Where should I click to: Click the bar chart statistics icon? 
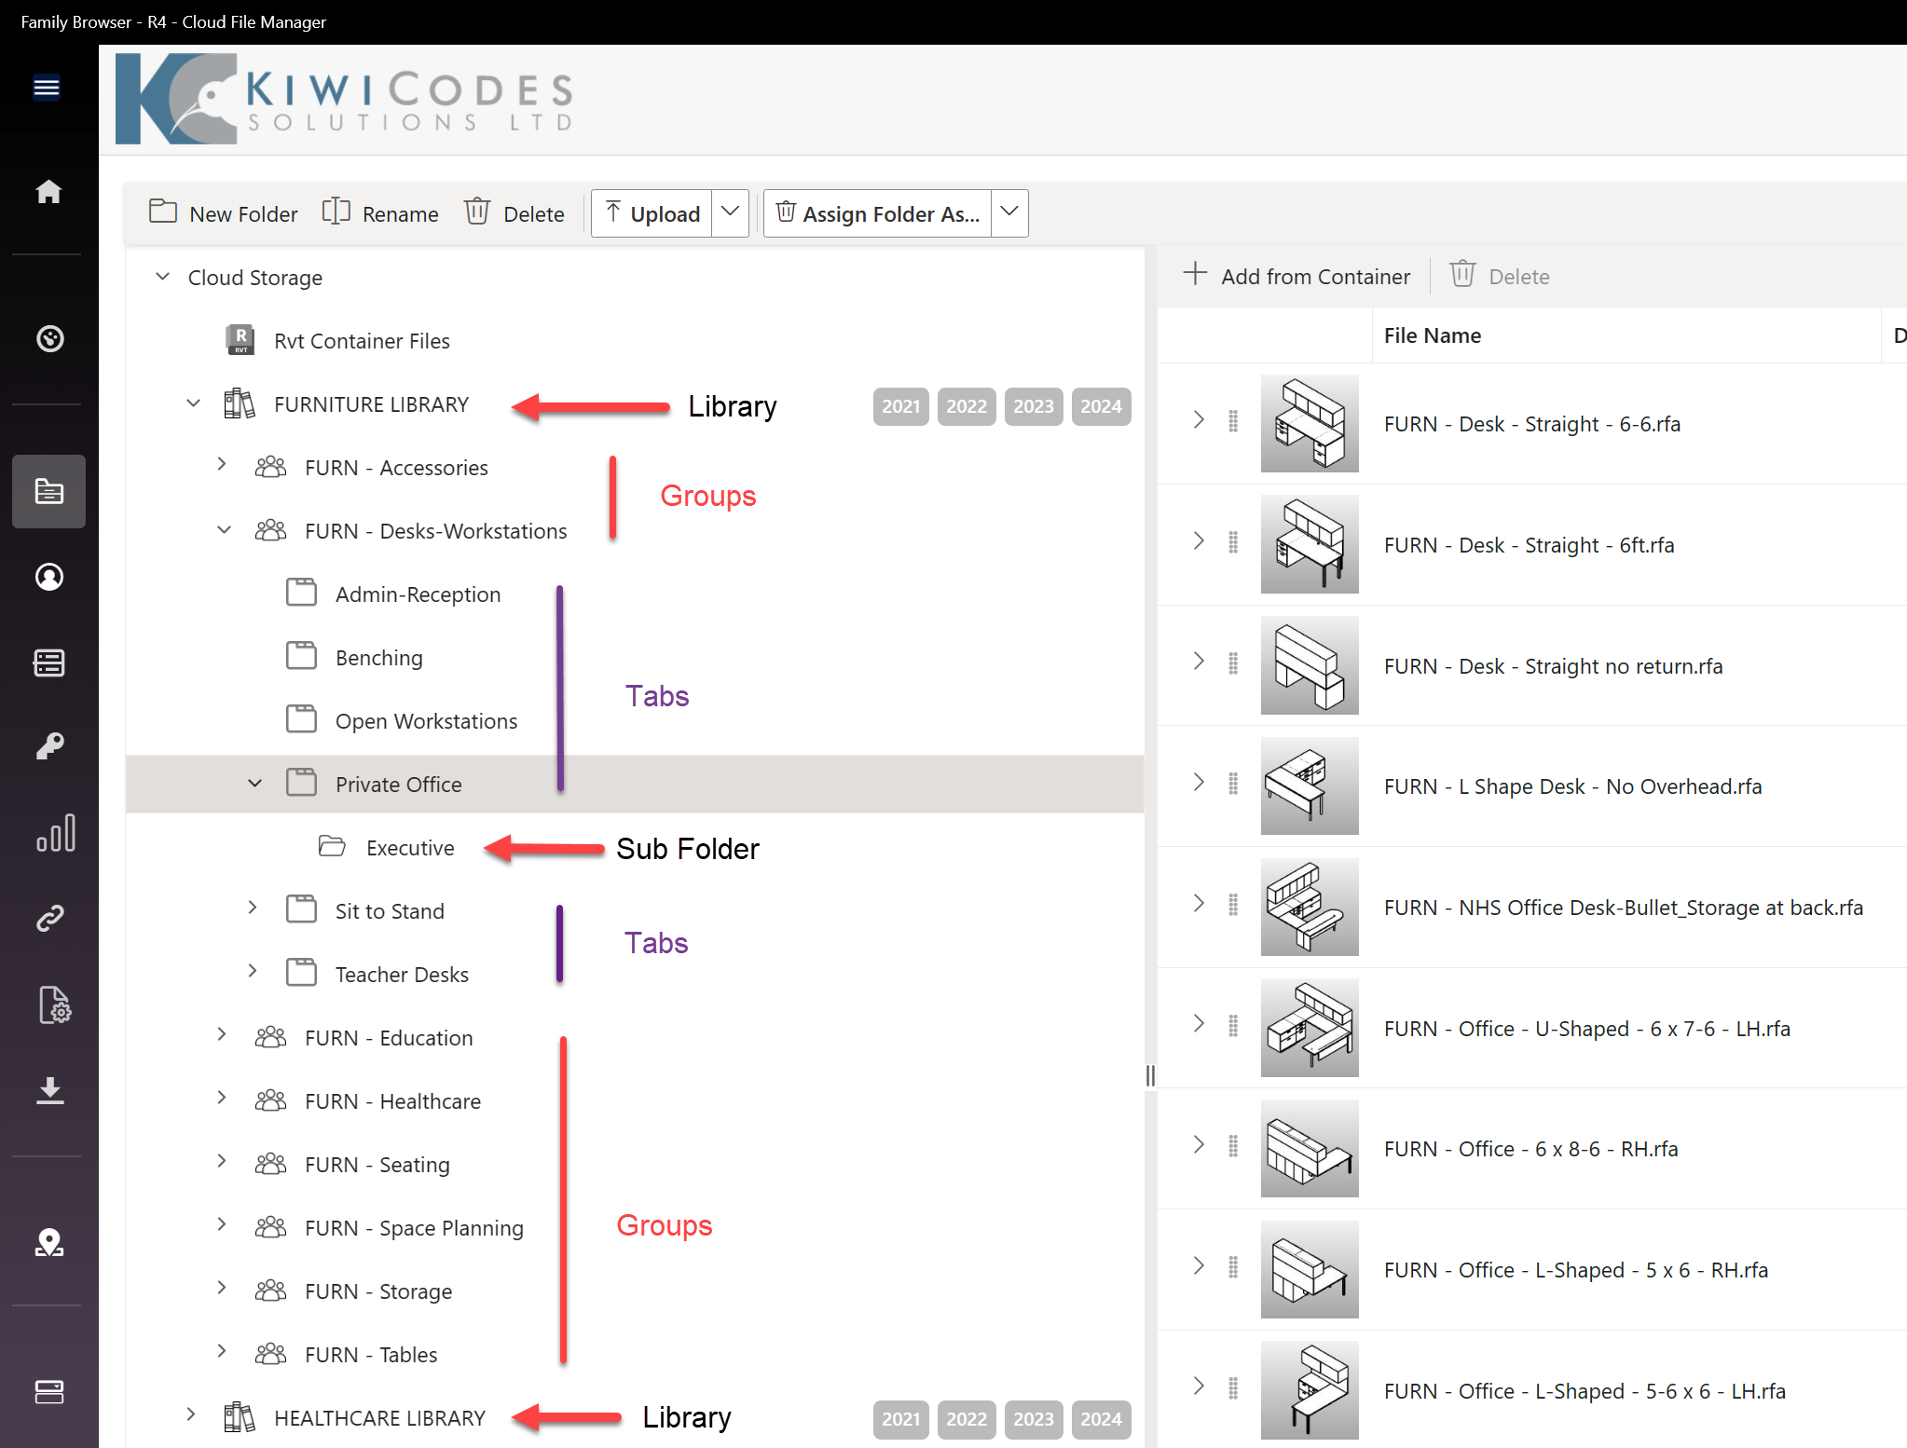(55, 833)
